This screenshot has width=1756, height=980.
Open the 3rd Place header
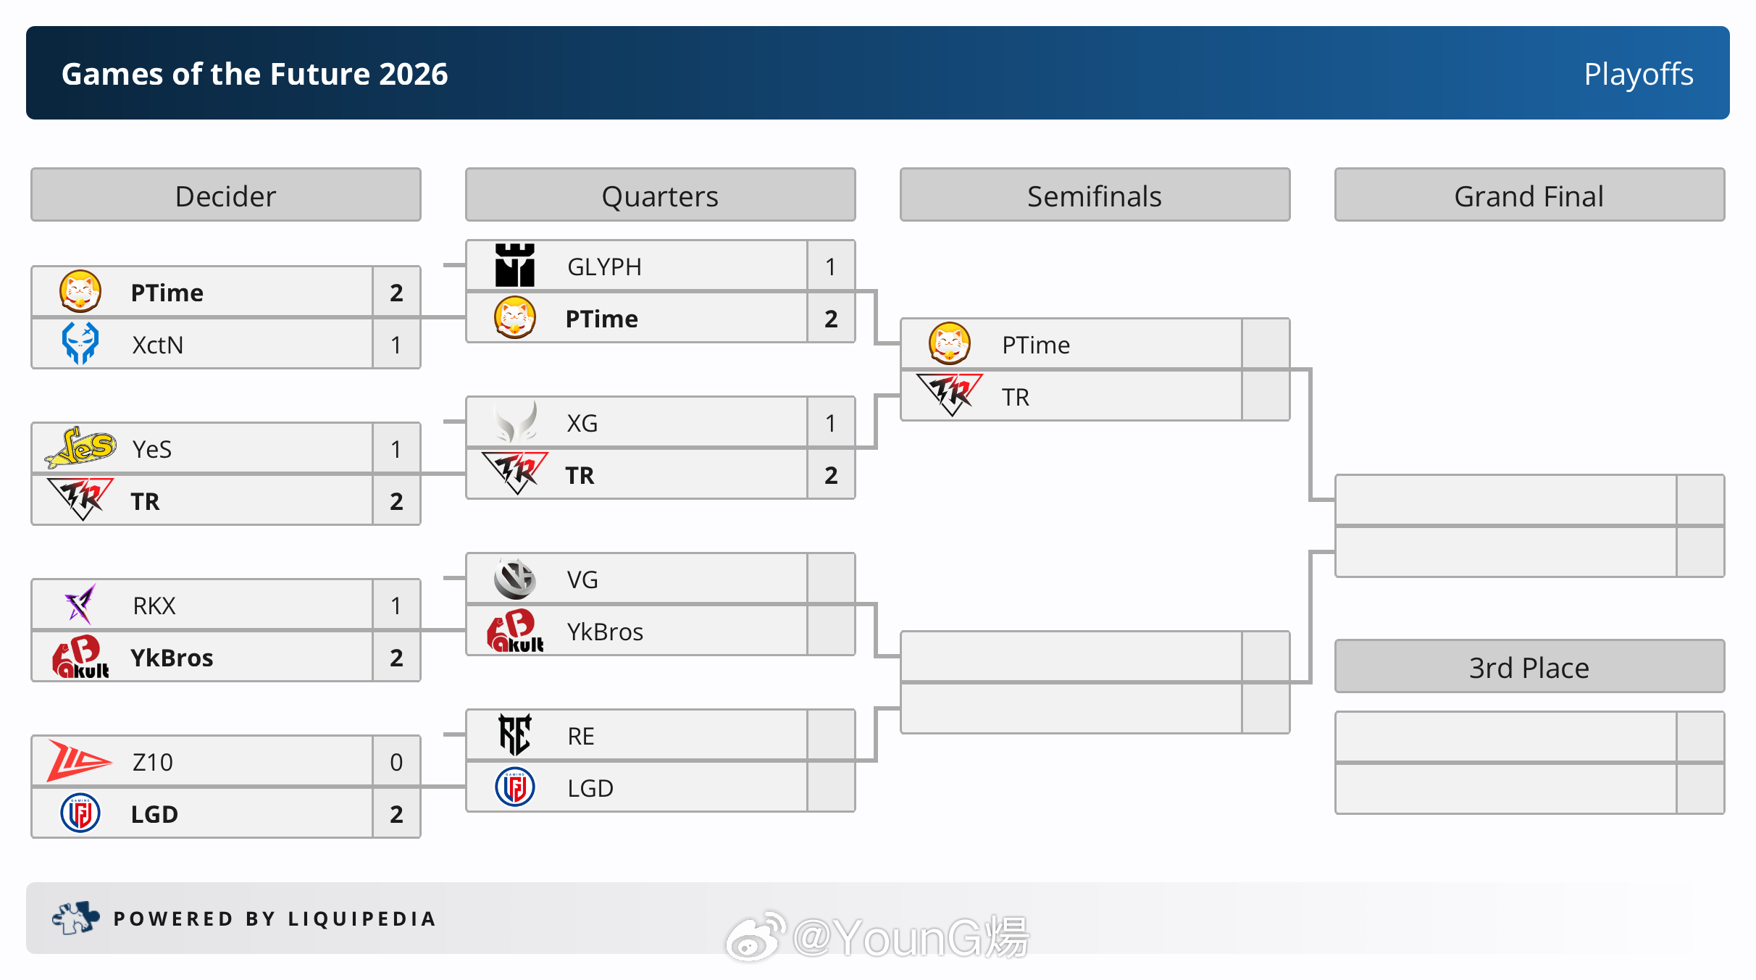click(x=1529, y=666)
